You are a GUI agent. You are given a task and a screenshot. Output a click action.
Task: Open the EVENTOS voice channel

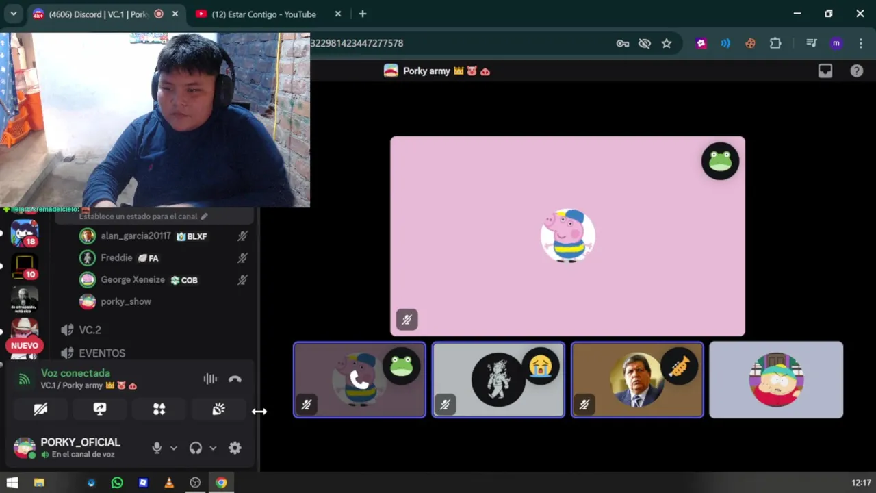tap(101, 353)
